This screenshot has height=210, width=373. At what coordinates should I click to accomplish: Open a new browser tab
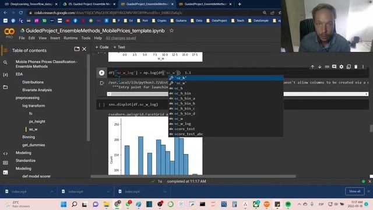click(240, 4)
